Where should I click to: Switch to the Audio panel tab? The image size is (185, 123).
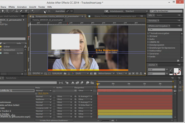pyautogui.click(x=159, y=15)
